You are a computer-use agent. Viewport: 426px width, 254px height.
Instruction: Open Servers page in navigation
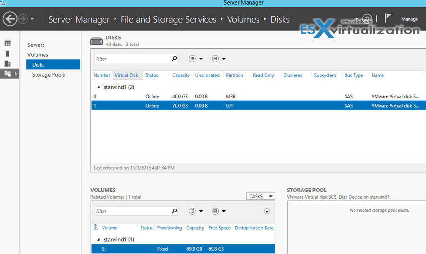point(36,45)
